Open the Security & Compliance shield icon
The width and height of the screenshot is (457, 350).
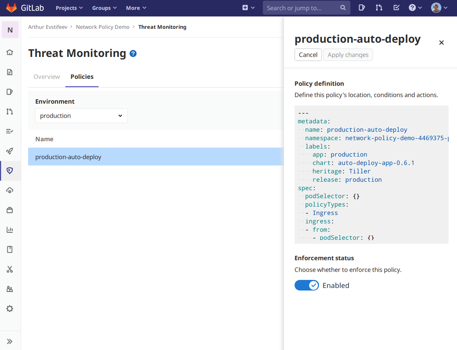[10, 170]
